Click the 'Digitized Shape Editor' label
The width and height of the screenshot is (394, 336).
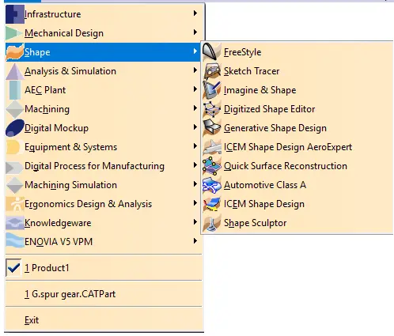coord(269,109)
